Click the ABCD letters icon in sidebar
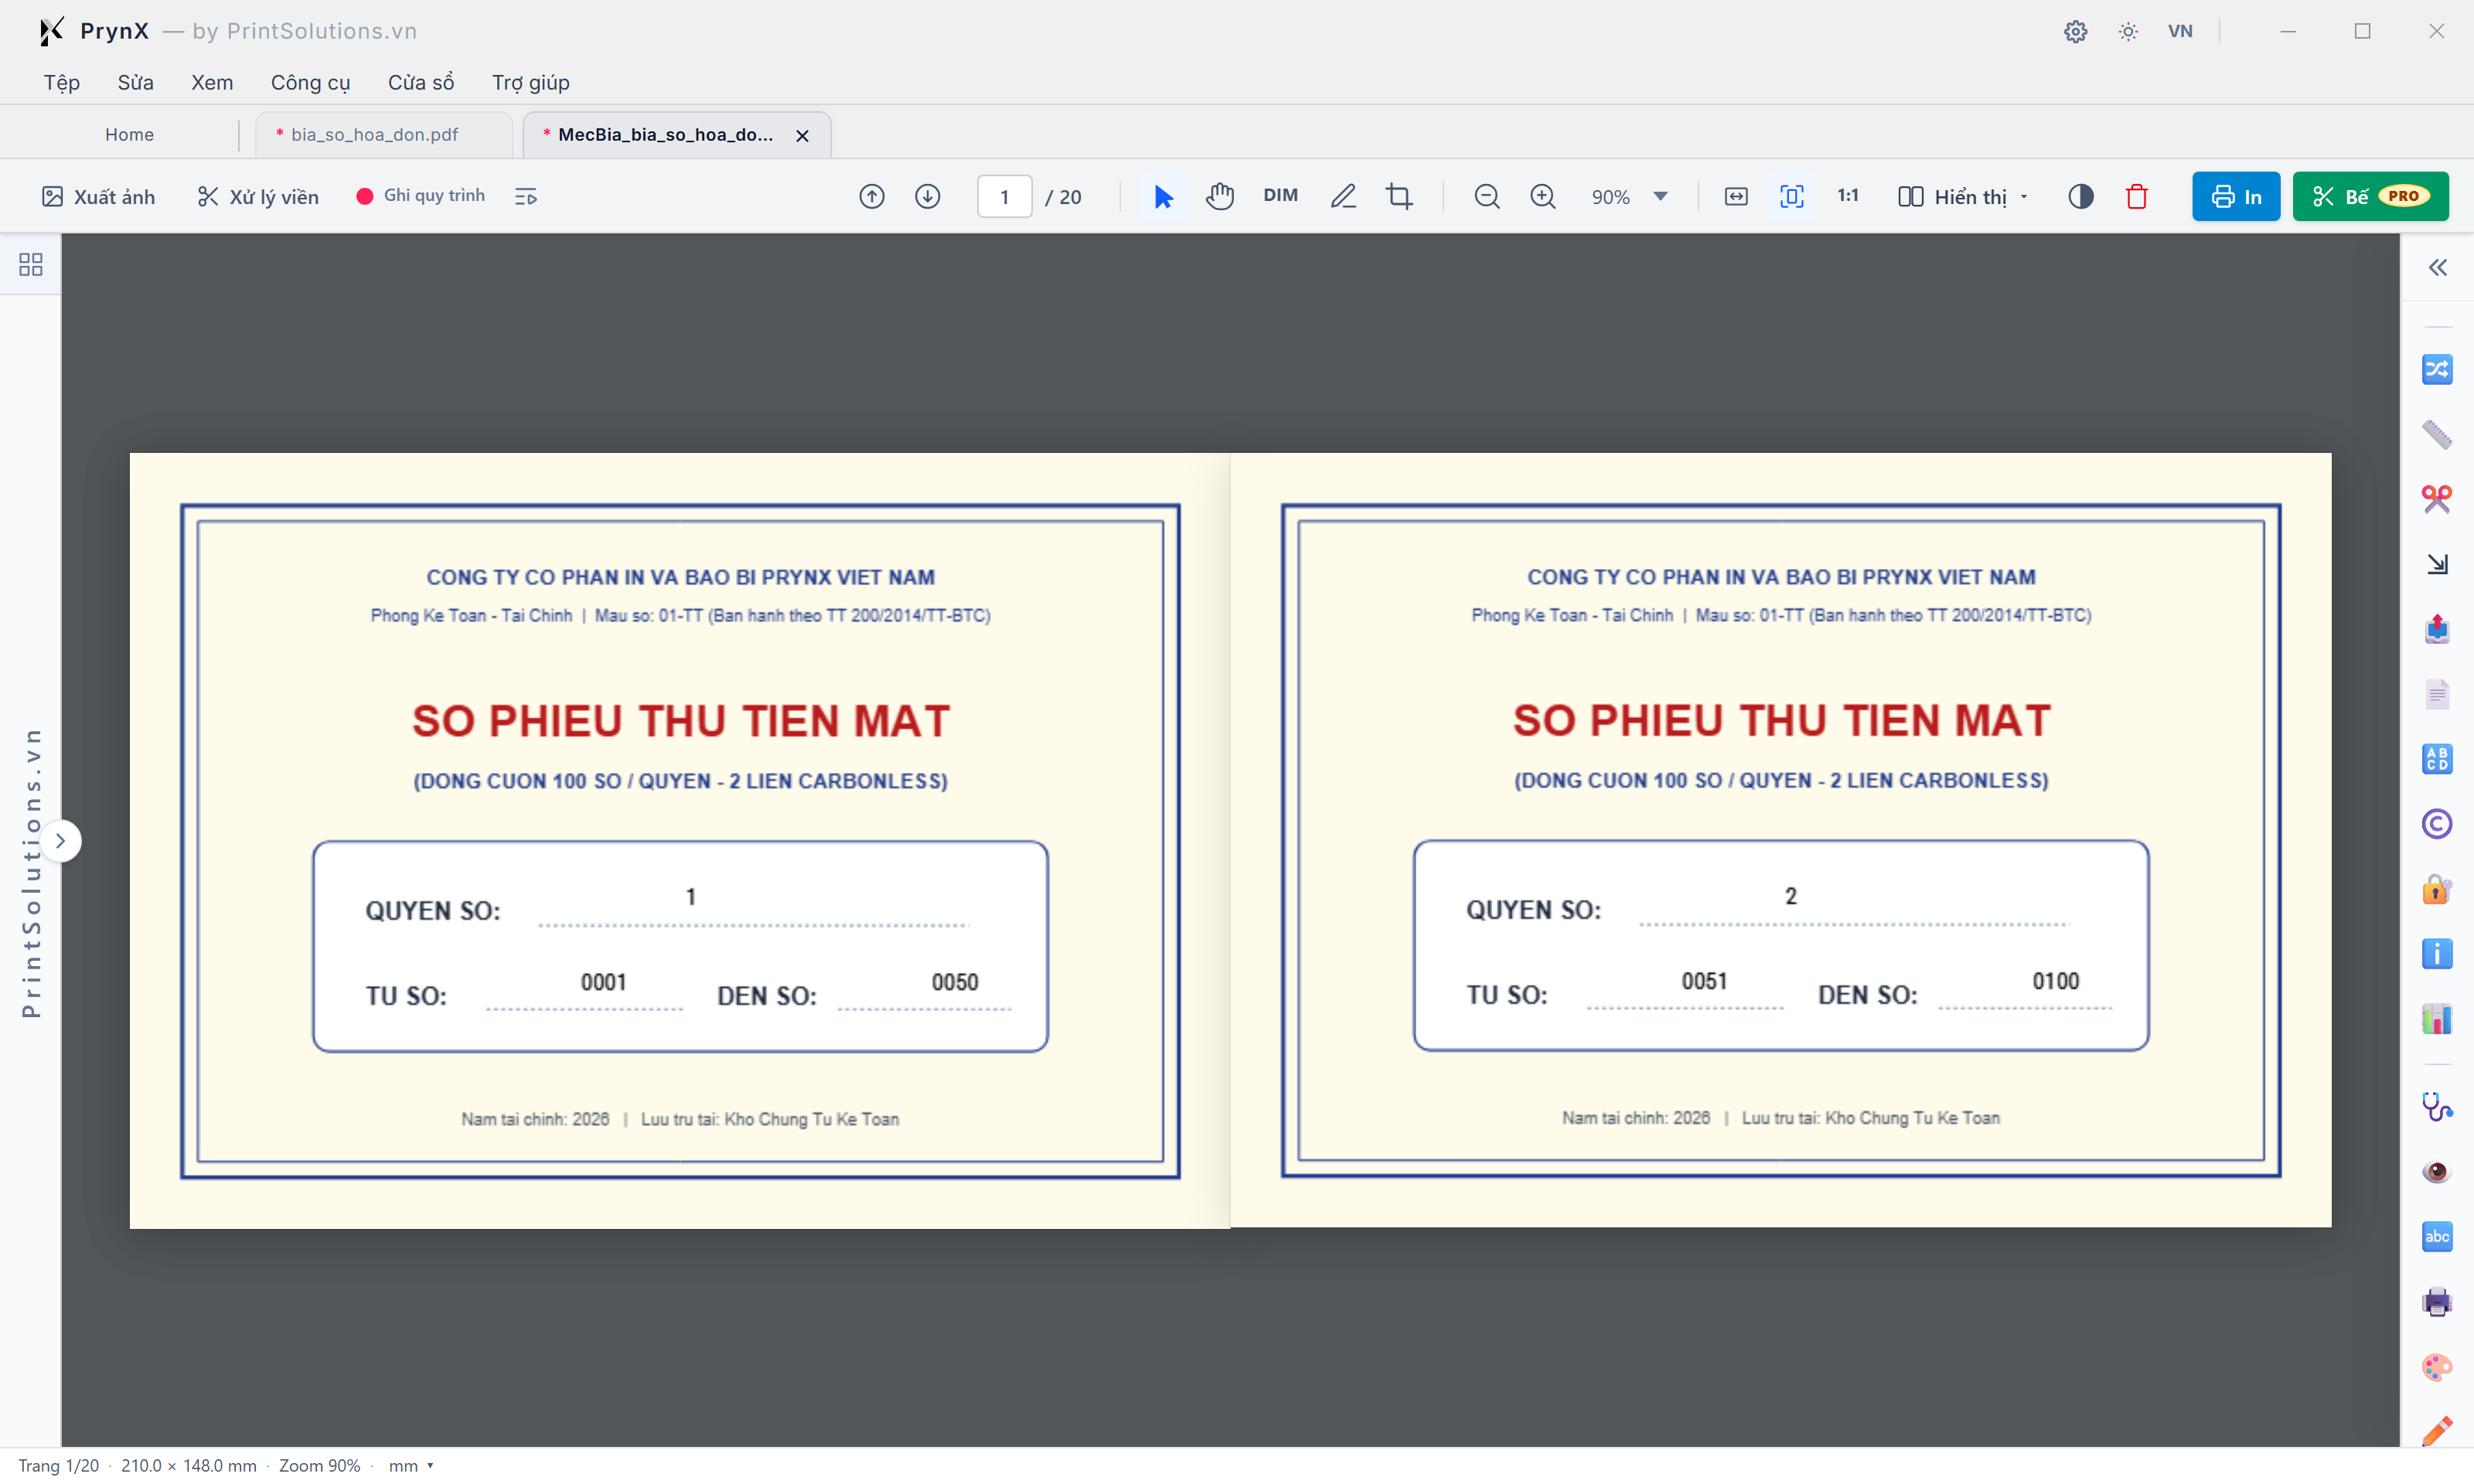Screen dimensions: 2474x1484 [2437, 759]
